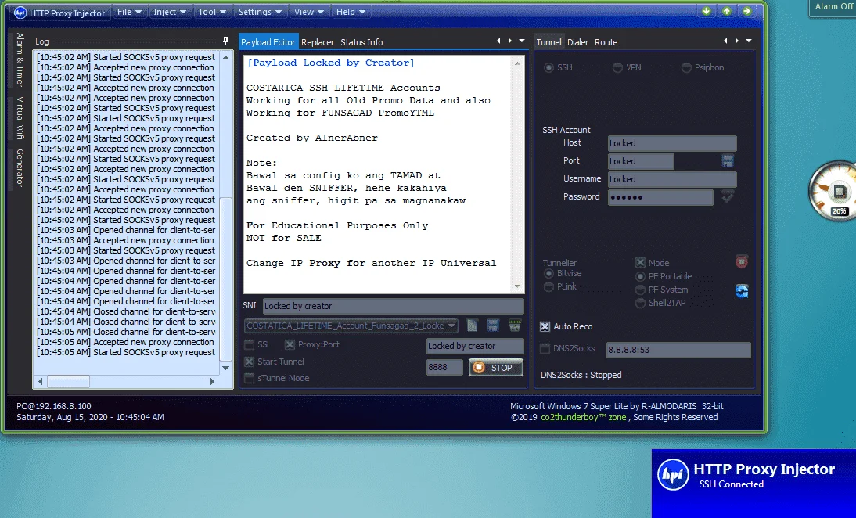Open the Settings menu
Image resolution: width=856 pixels, height=518 pixels.
pyautogui.click(x=260, y=12)
